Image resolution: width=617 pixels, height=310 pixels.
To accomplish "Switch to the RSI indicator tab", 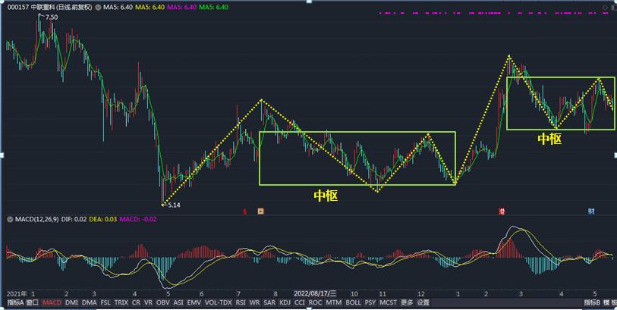I will tap(241, 302).
